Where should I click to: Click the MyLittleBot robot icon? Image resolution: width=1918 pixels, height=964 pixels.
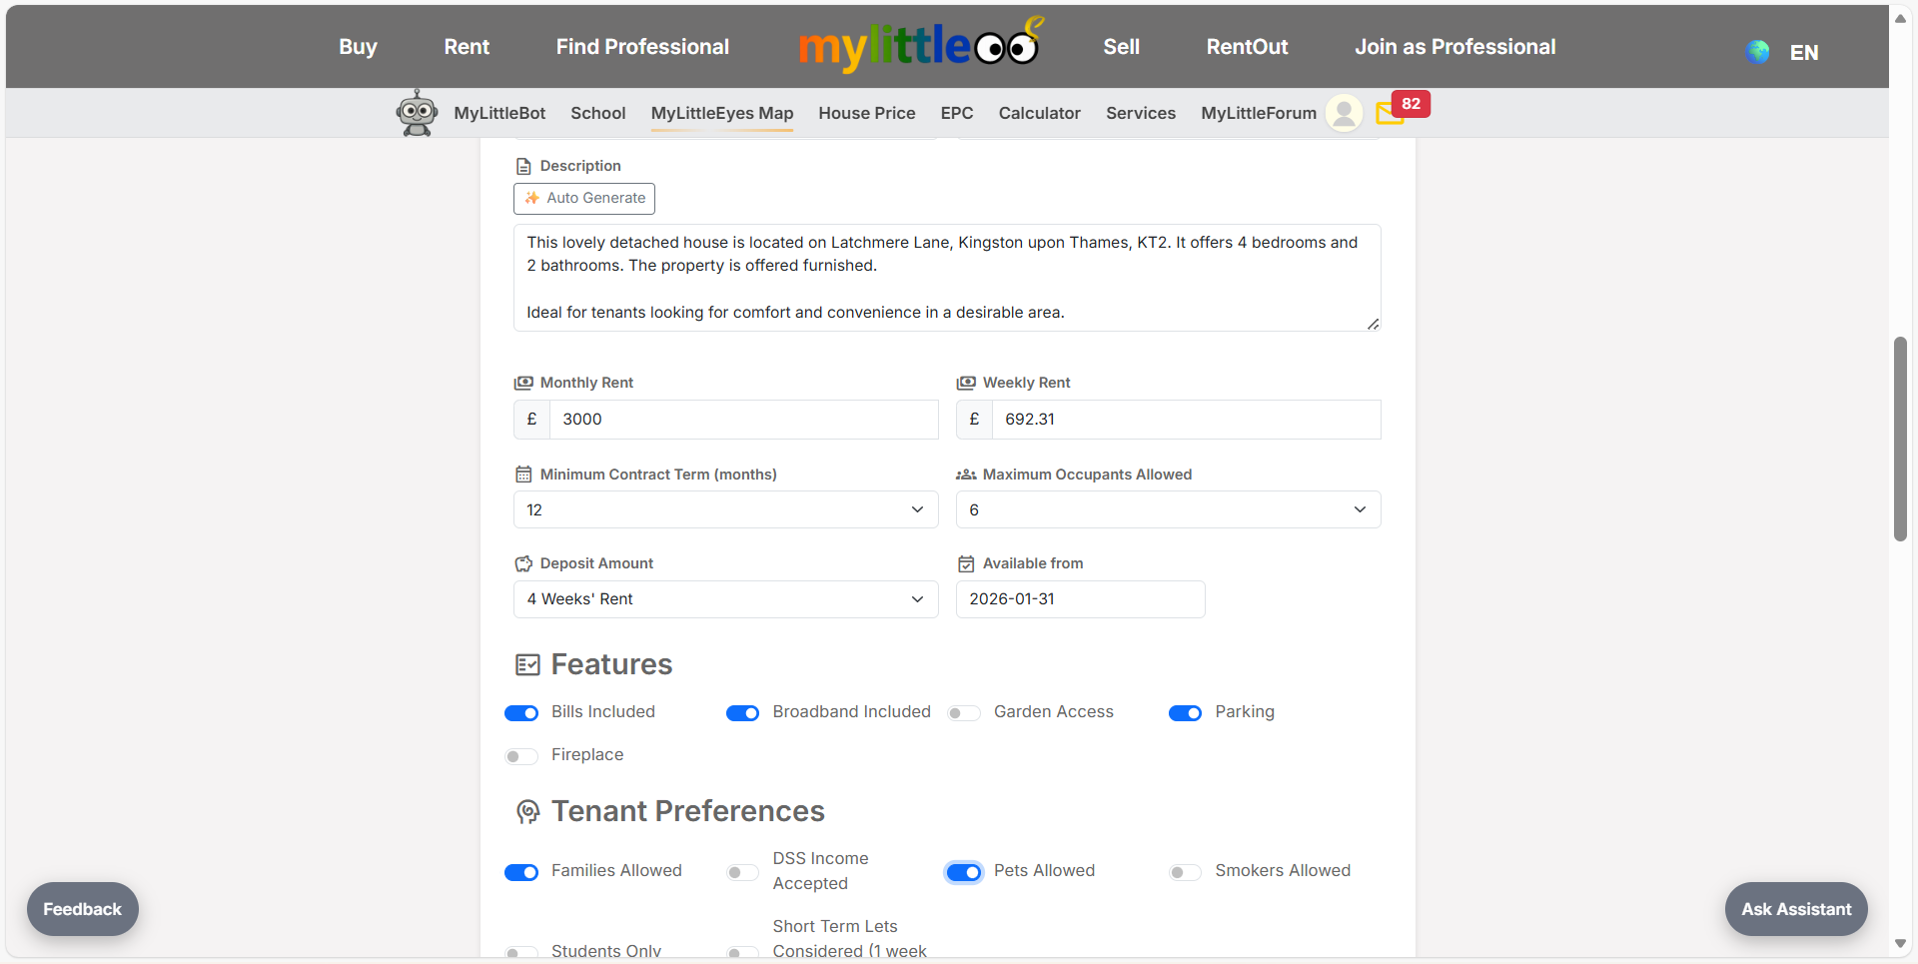pyautogui.click(x=417, y=113)
